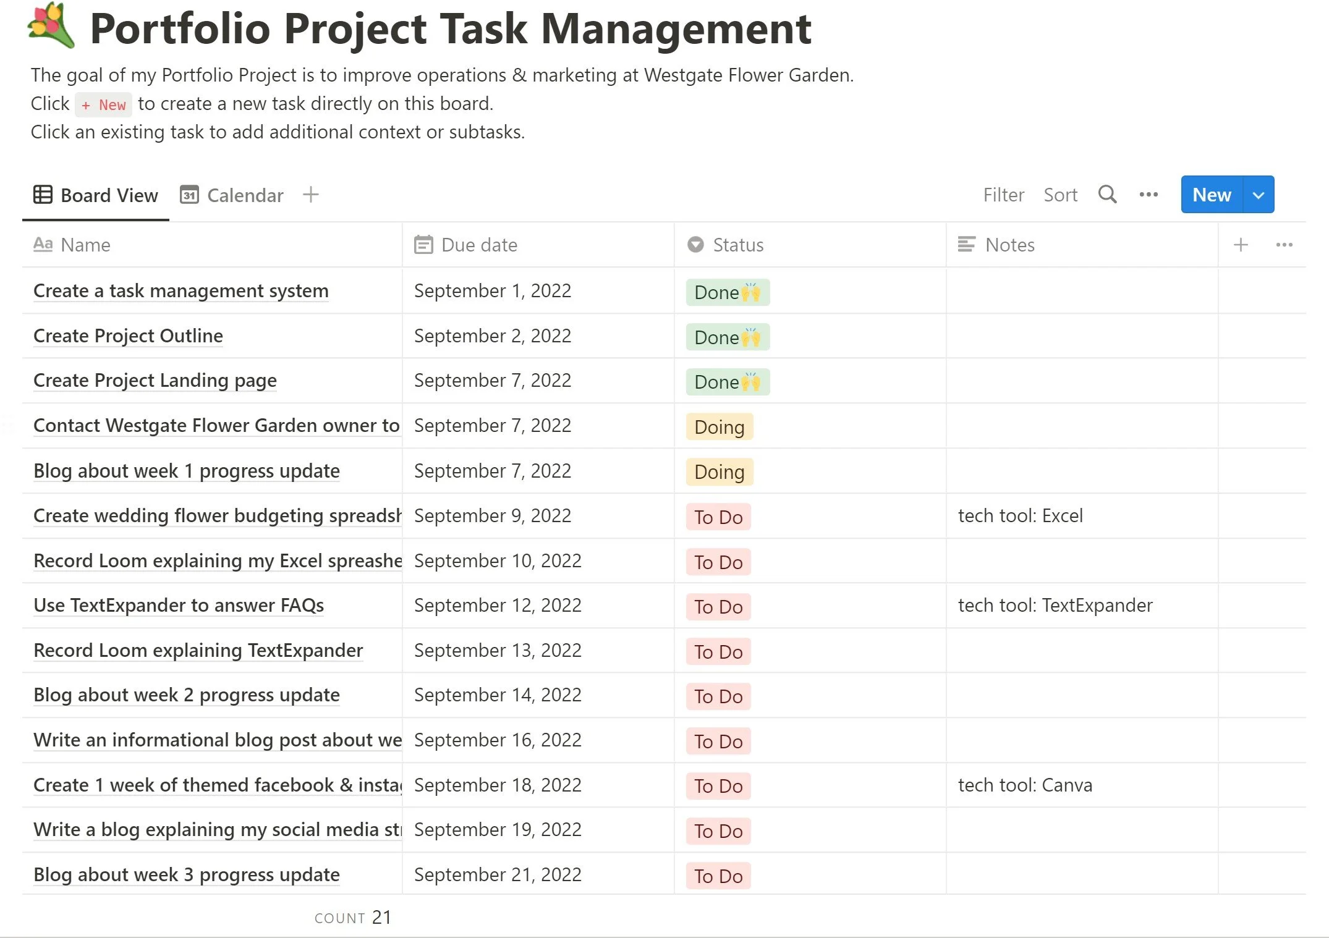
Task: Expand the New button dropdown arrow
Action: coord(1258,195)
